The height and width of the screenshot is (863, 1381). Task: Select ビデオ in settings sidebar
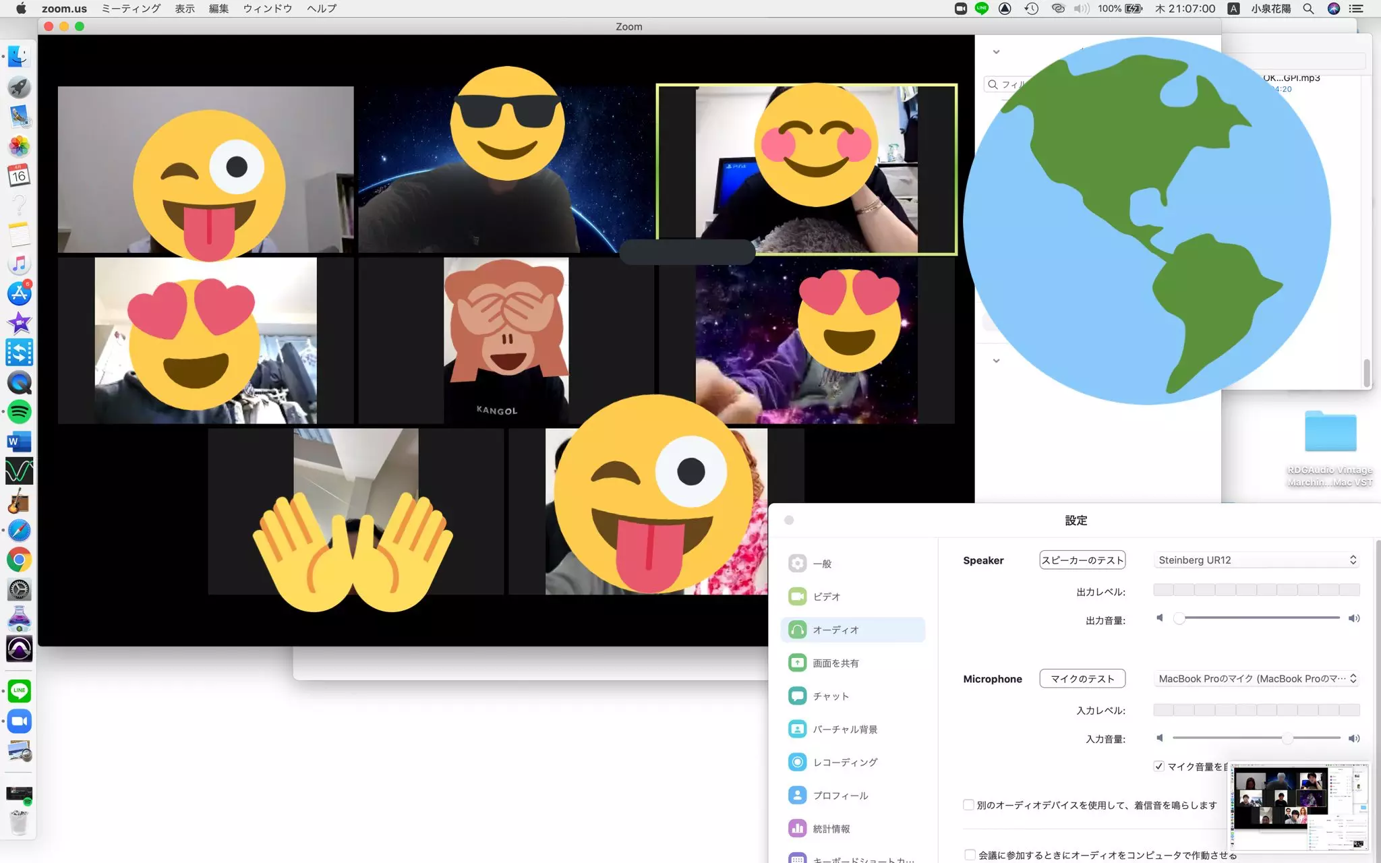(x=853, y=597)
